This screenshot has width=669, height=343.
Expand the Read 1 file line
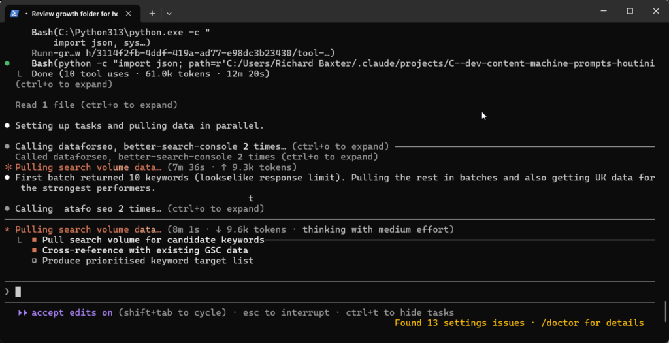[96, 105]
